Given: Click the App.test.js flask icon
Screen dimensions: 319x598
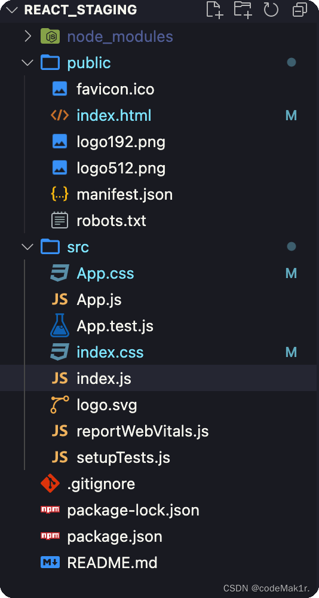Looking at the screenshot, I should (60, 325).
